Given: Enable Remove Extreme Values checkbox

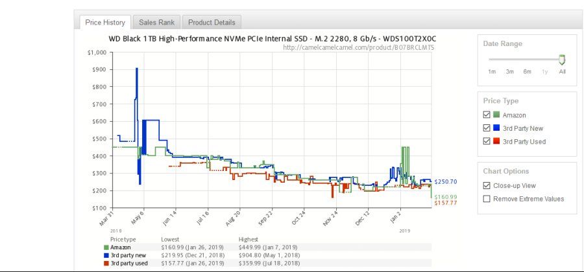Looking at the screenshot, I should click(487, 199).
